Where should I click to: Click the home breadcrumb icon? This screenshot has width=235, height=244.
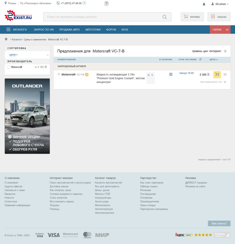point(6,39)
